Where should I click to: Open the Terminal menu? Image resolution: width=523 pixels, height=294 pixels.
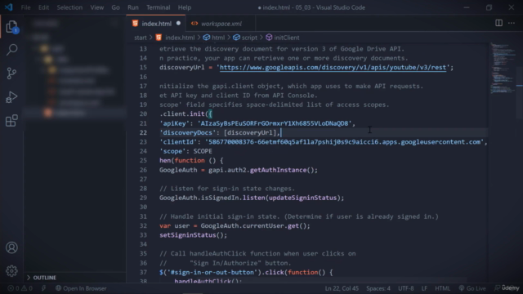coord(158,7)
